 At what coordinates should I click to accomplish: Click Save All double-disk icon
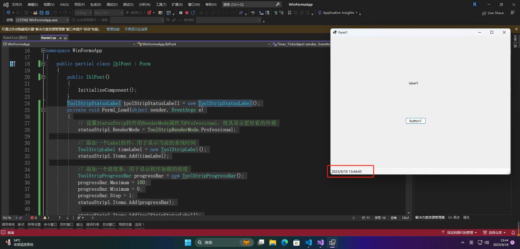(x=47, y=13)
